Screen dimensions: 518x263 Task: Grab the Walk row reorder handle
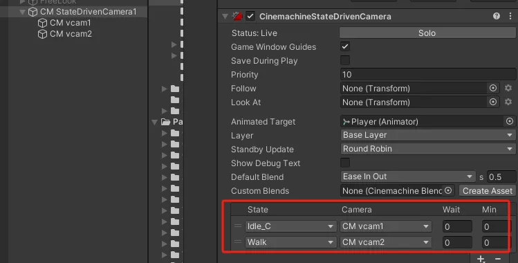click(238, 242)
